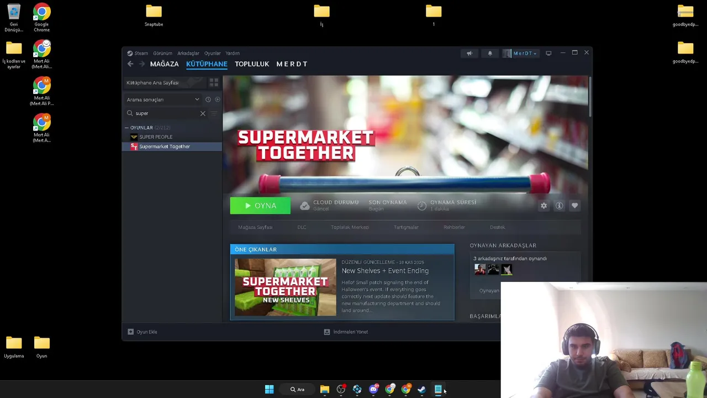Sort library by recent activity clock icon
The width and height of the screenshot is (707, 398).
tap(208, 99)
